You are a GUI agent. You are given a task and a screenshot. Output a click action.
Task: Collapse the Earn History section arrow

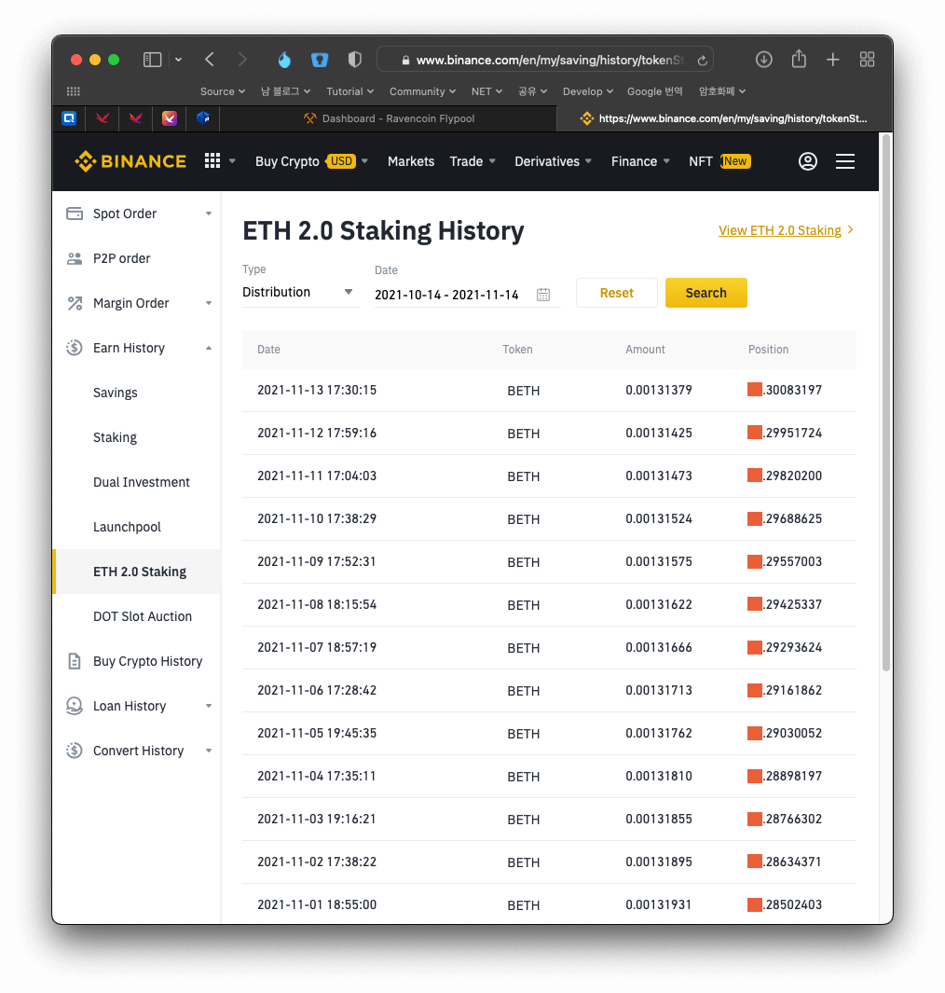click(x=208, y=349)
